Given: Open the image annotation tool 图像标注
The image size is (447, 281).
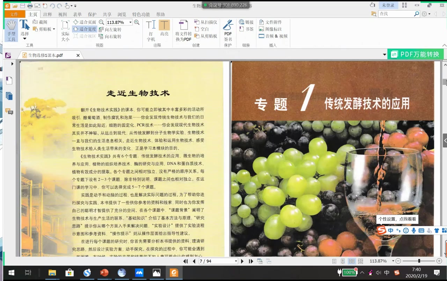Looking at the screenshot, I should [x=271, y=29].
